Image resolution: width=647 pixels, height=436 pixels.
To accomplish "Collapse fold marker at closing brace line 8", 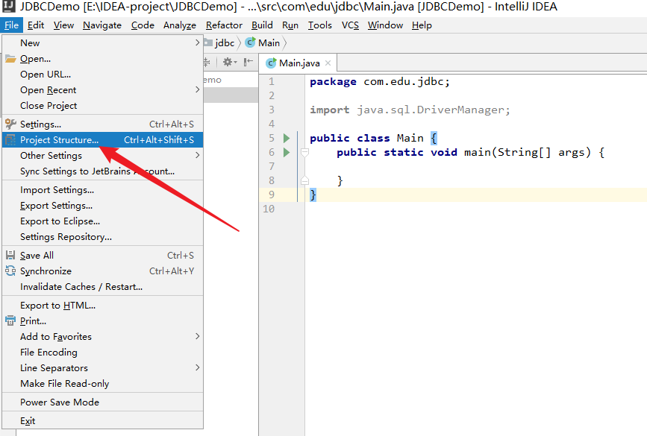I will tap(305, 180).
